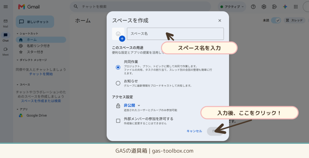Screen dimensions: 309x158
Task: Click the 作成 button in the dialog
Action: pyautogui.click(x=215, y=131)
